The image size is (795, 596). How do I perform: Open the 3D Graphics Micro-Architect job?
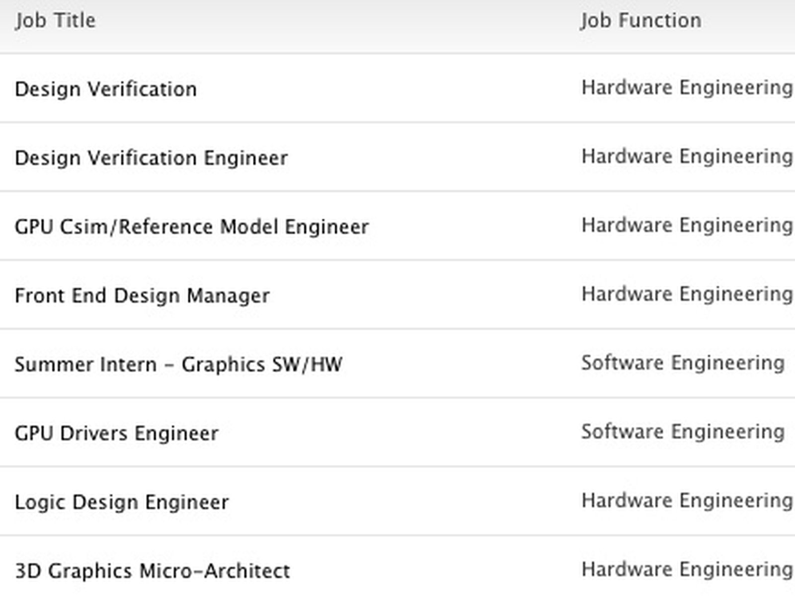(x=152, y=571)
